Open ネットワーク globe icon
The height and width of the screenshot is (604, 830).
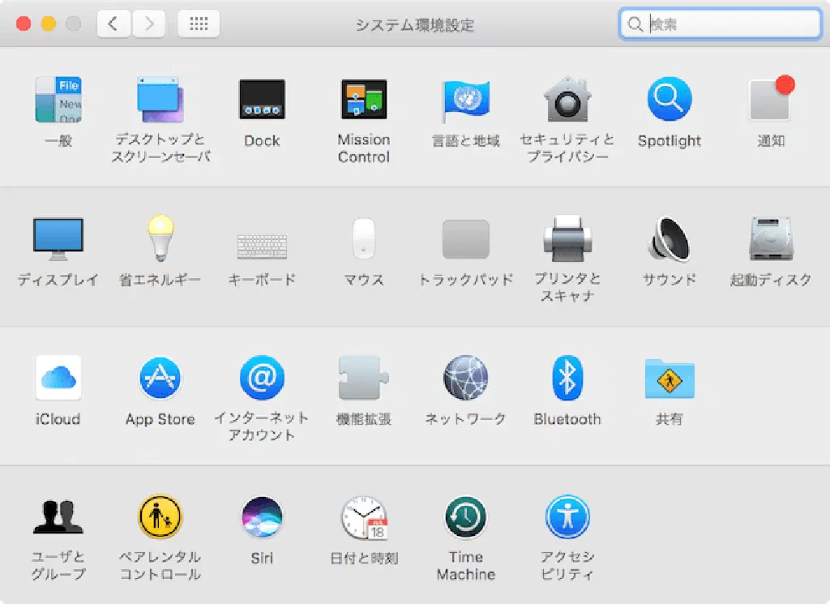[465, 379]
